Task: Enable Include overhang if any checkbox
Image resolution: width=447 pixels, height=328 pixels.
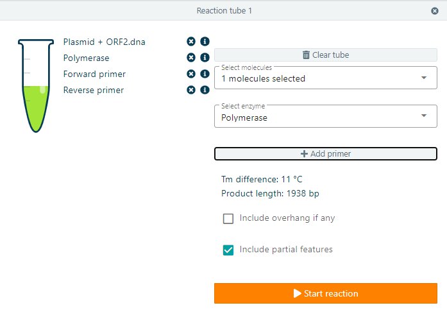Action: (x=228, y=218)
